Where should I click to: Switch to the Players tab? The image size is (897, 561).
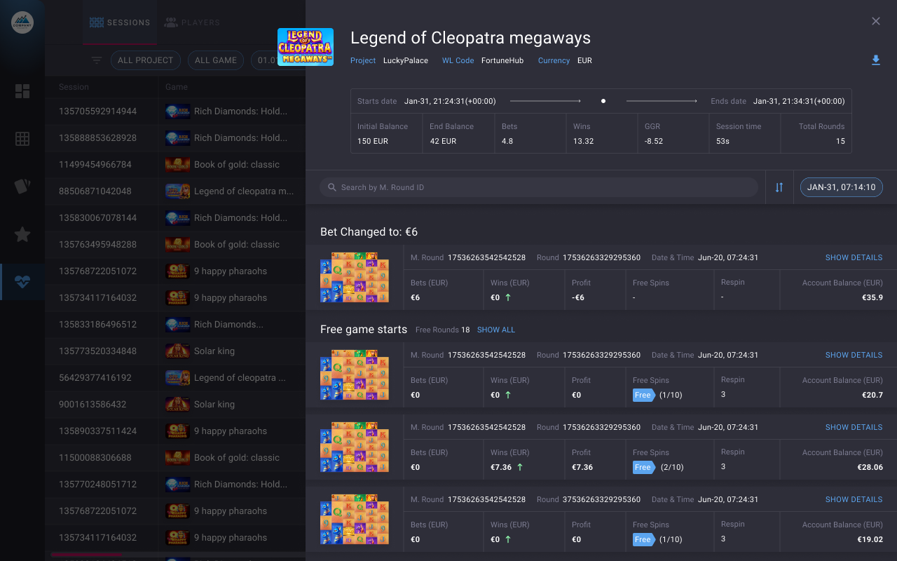(192, 22)
